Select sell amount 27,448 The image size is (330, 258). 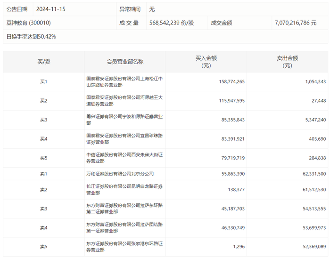point(319,101)
